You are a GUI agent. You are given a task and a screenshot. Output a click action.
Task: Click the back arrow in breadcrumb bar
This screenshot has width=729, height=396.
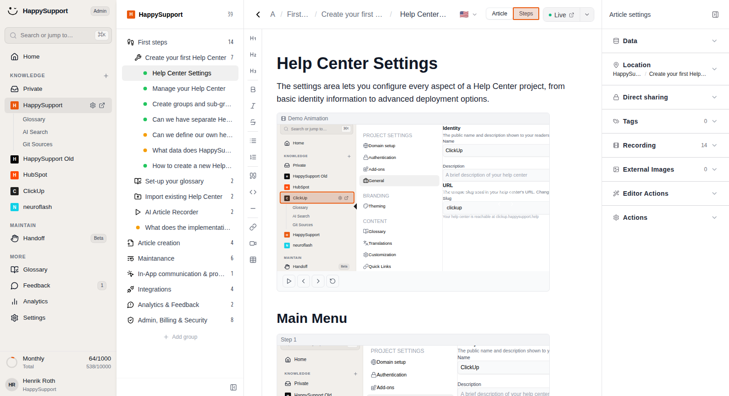258,15
